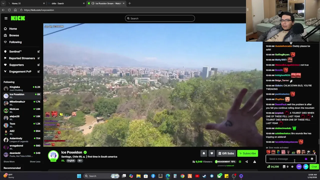Image resolution: width=320 pixels, height=180 pixels.
Task: Open alejus28 channel in Following list
Action: (x=22, y=118)
